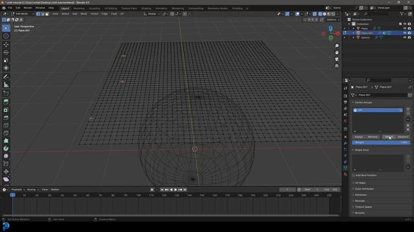Select the Loop Cut tool

tap(6, 125)
